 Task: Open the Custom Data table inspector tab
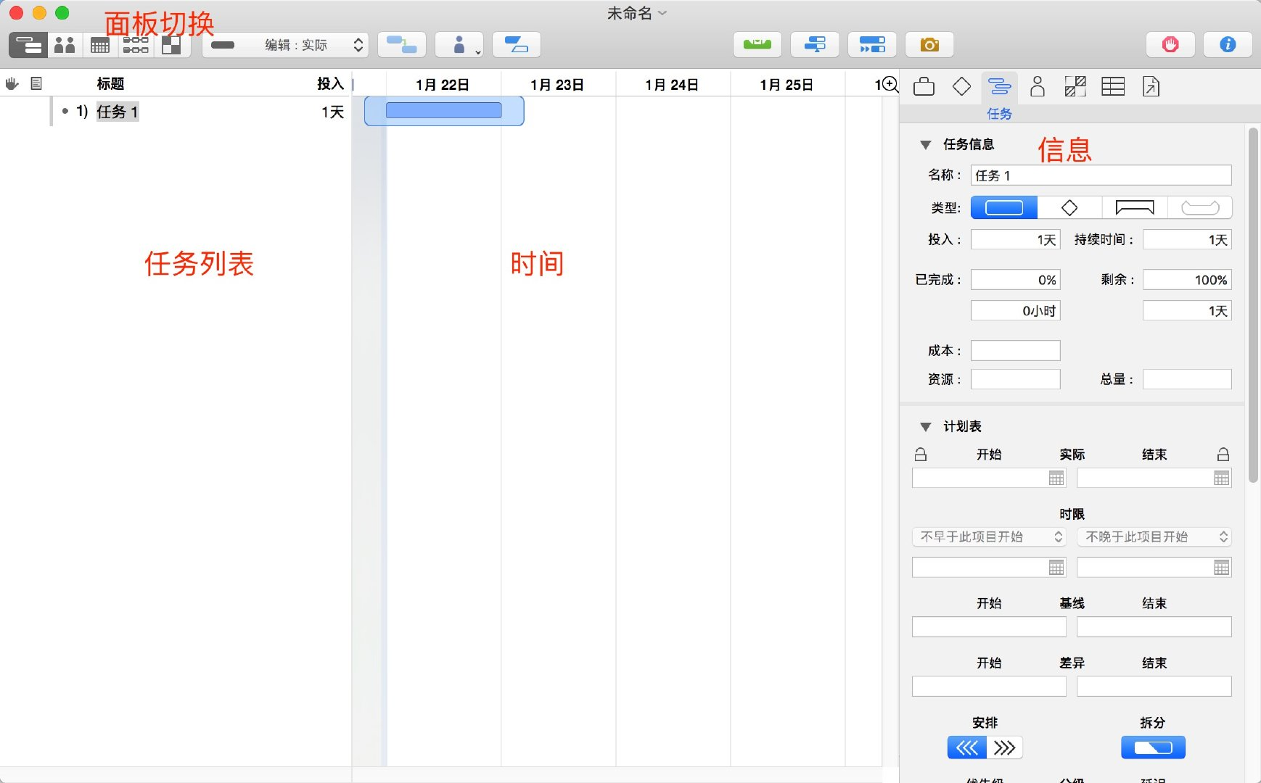click(1113, 87)
